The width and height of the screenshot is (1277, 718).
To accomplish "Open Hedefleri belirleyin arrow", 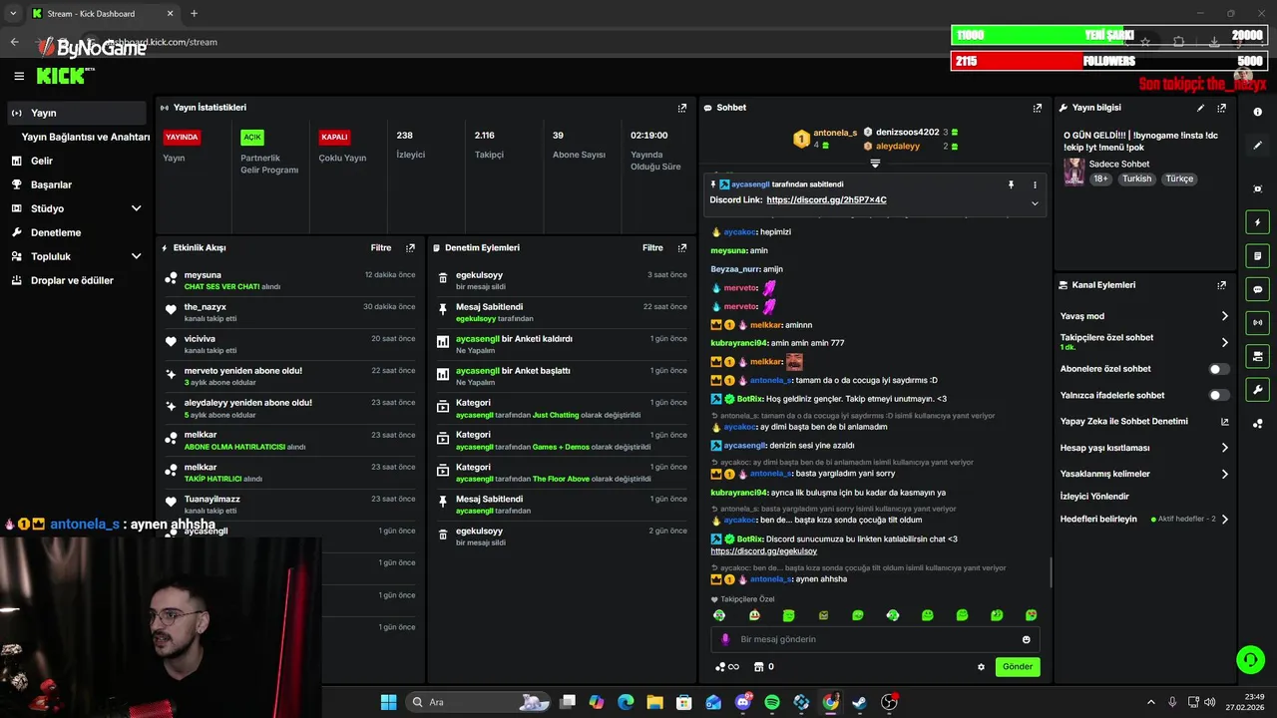I will click(1225, 519).
